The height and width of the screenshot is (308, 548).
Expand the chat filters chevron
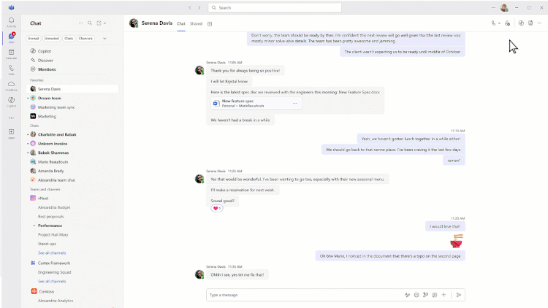104,38
